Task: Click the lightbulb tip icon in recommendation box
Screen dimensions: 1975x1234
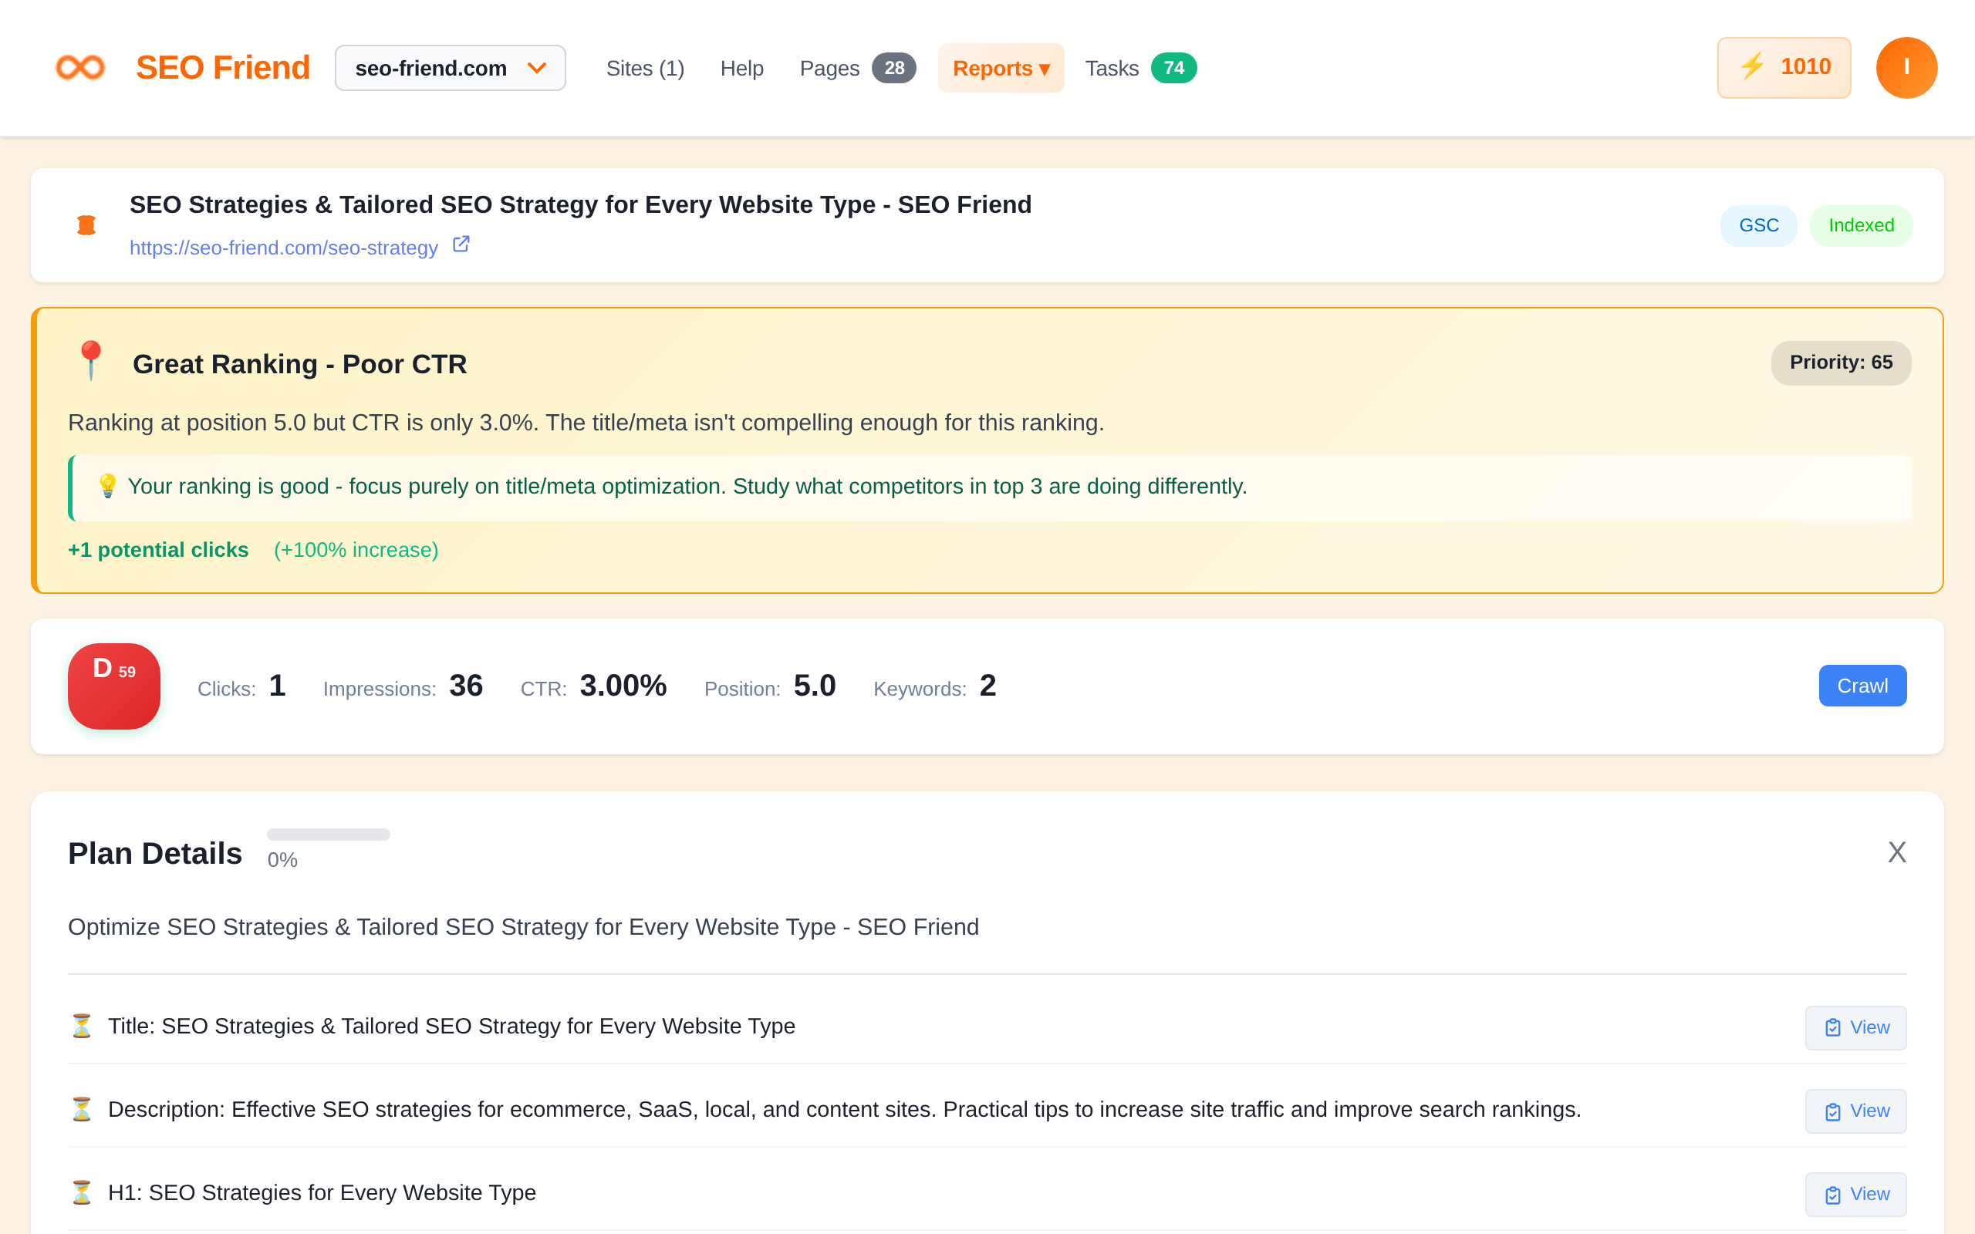Action: tap(107, 486)
